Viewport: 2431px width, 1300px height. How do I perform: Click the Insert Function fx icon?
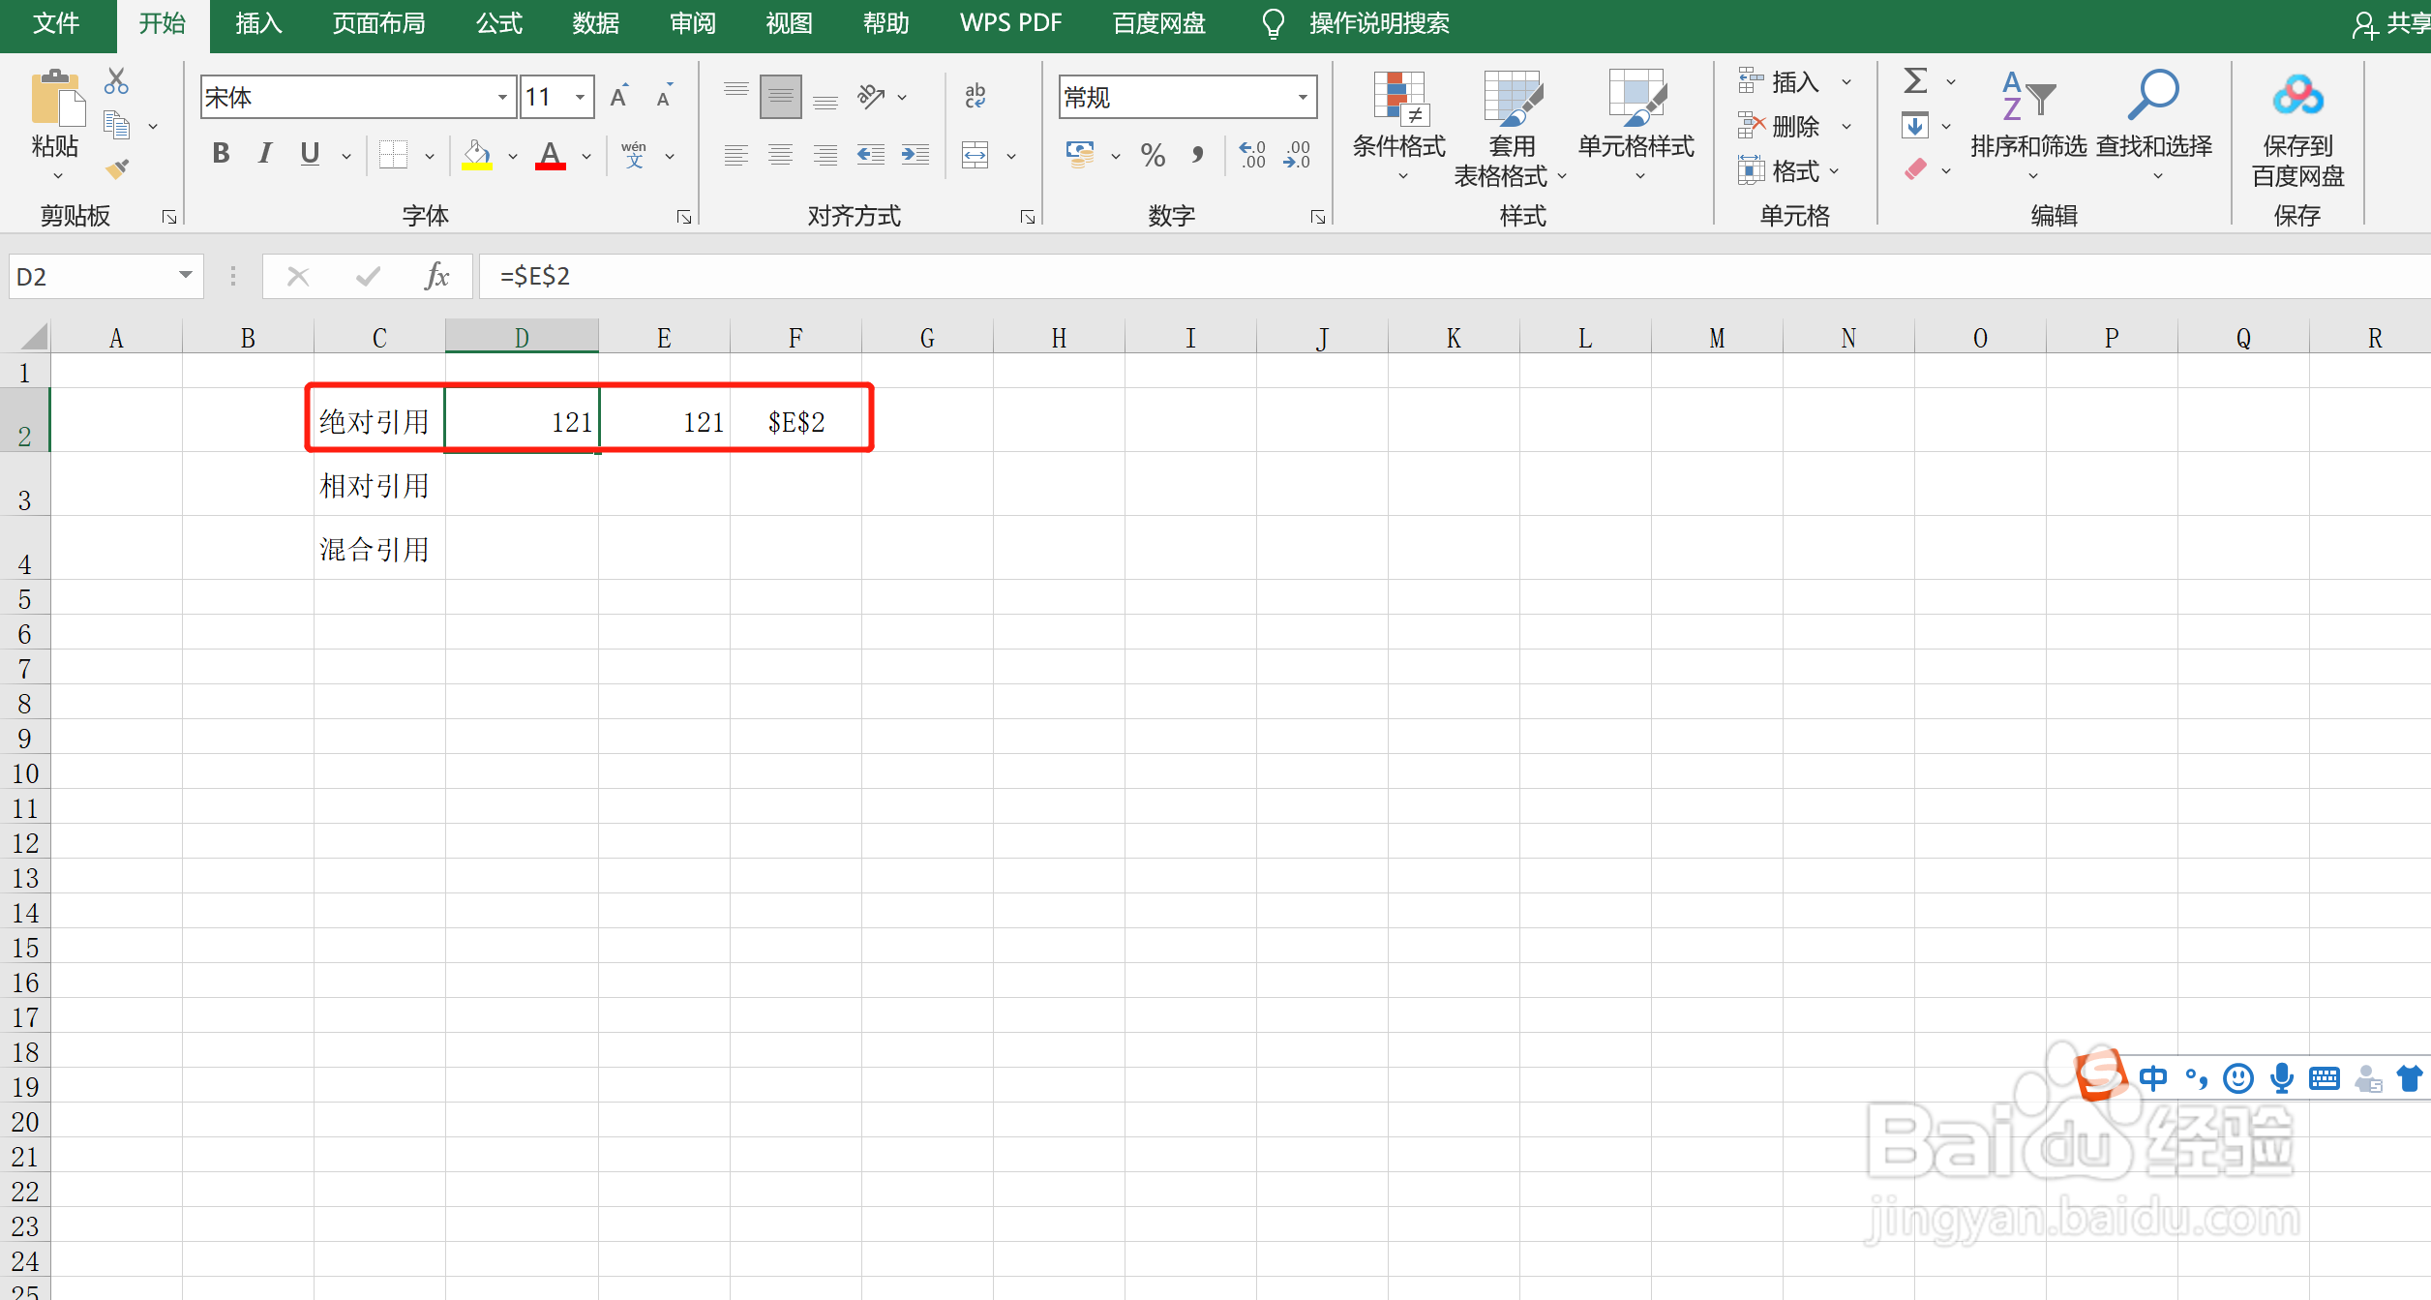[436, 277]
